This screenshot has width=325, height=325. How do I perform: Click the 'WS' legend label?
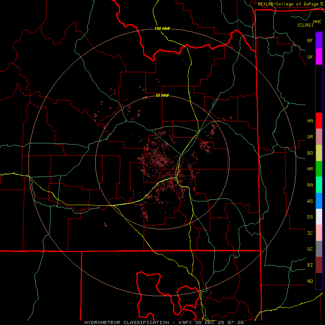(x=310, y=201)
